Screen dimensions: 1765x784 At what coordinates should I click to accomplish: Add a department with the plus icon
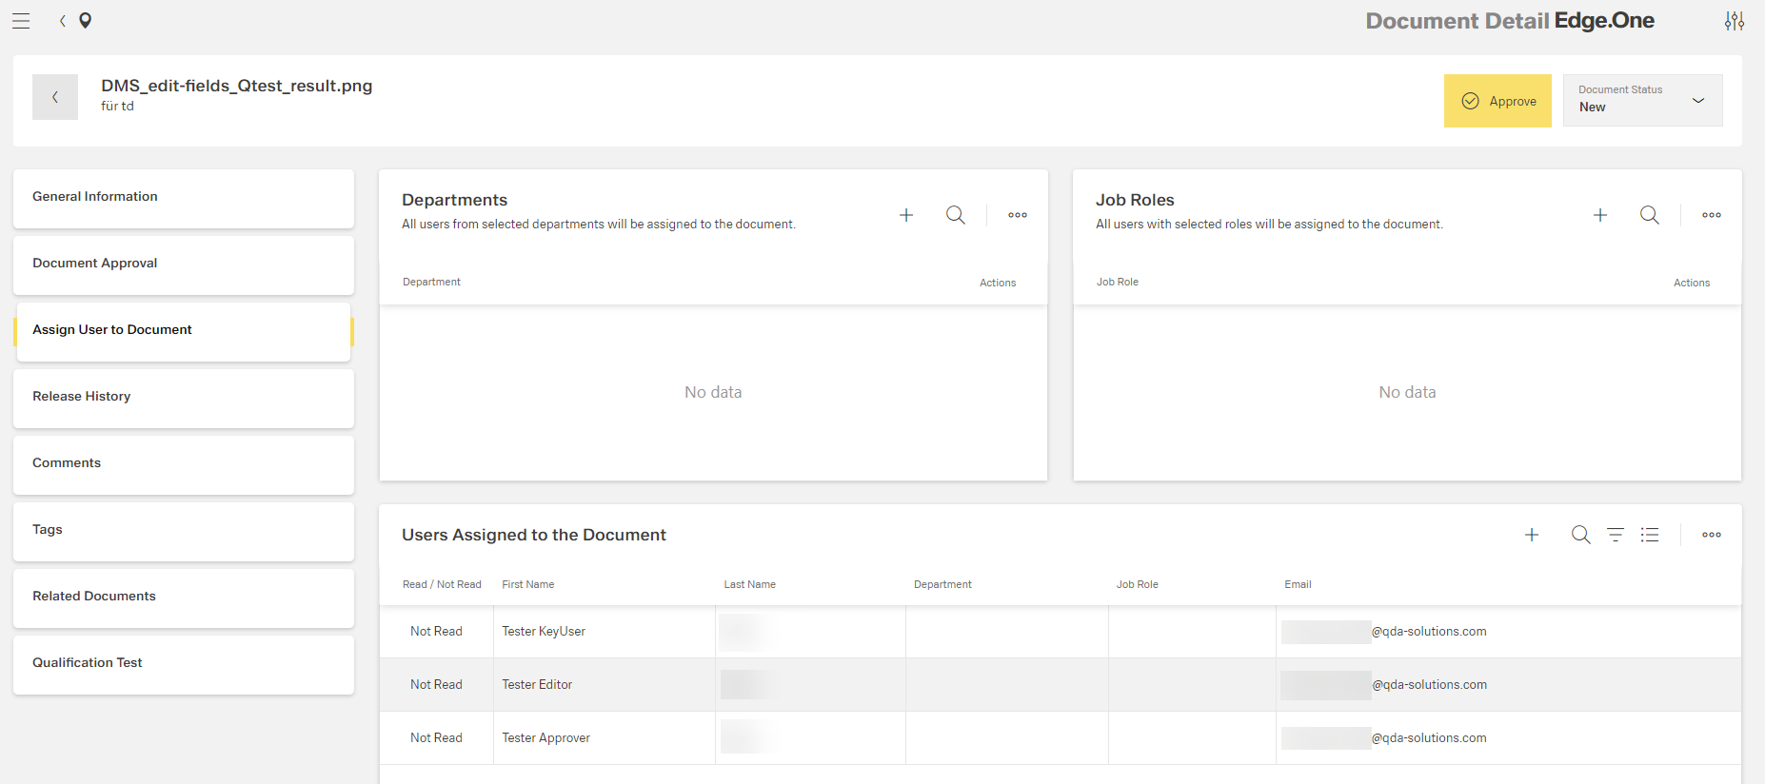[x=906, y=215]
